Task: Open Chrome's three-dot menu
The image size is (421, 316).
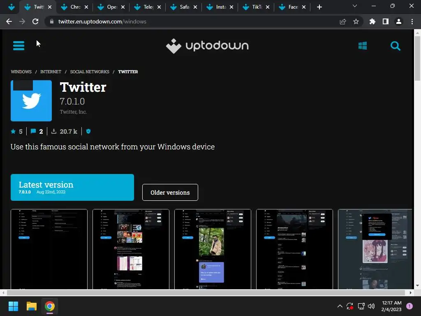Action: coord(412,21)
